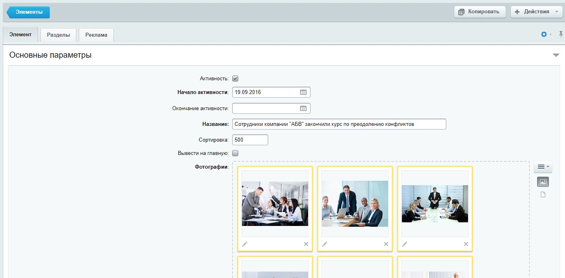This screenshot has height=278, width=565.
Task: Collapse the Основные параметры section
Action: pos(556,55)
